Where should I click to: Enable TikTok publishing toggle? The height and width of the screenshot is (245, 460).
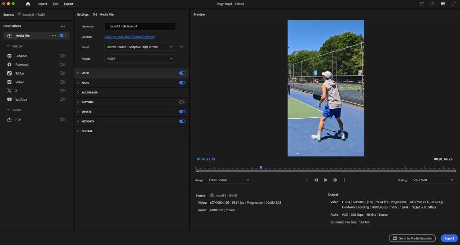62,73
